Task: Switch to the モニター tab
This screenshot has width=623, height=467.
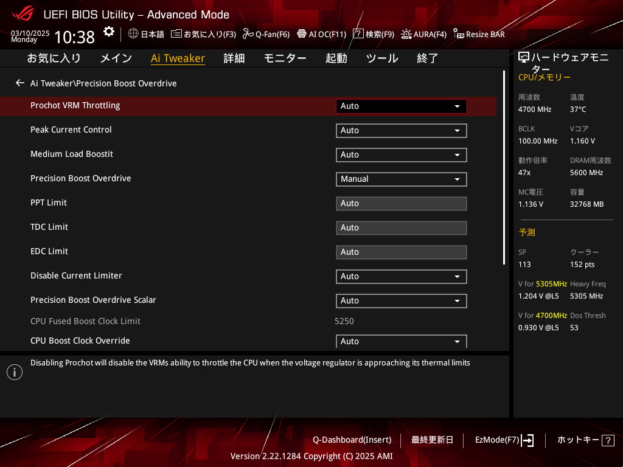Action: coord(285,58)
